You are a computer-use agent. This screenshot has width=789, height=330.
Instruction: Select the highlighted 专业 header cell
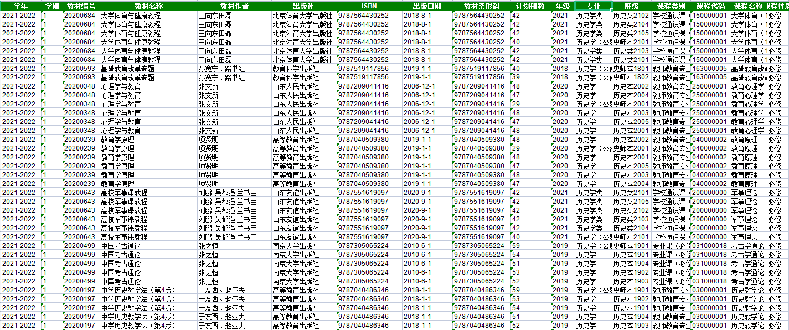pyautogui.click(x=593, y=6)
